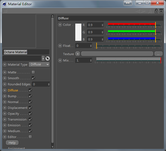This screenshot has height=151, width=166.
Task: Click the back navigation arrow in toolbar
Action: (138, 11)
